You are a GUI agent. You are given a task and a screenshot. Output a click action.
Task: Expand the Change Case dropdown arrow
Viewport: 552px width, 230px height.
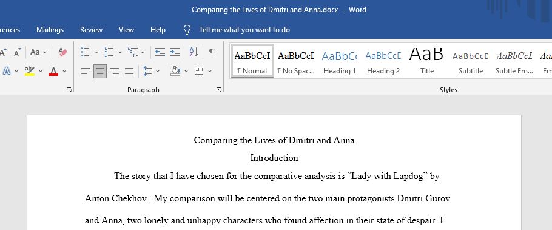point(45,52)
